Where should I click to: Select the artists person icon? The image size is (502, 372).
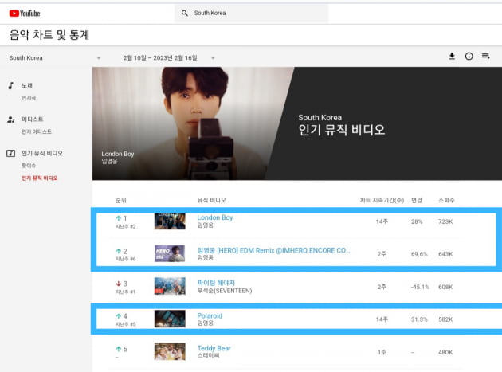pos(11,119)
